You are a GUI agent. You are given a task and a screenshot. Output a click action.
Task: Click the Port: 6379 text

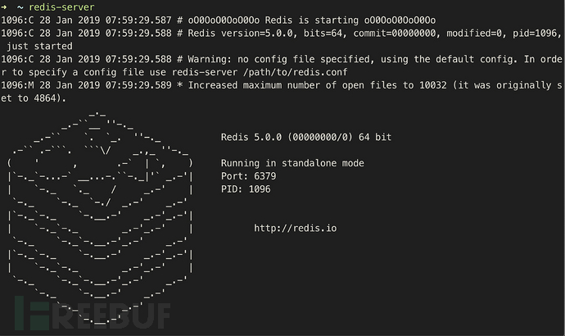coord(248,176)
